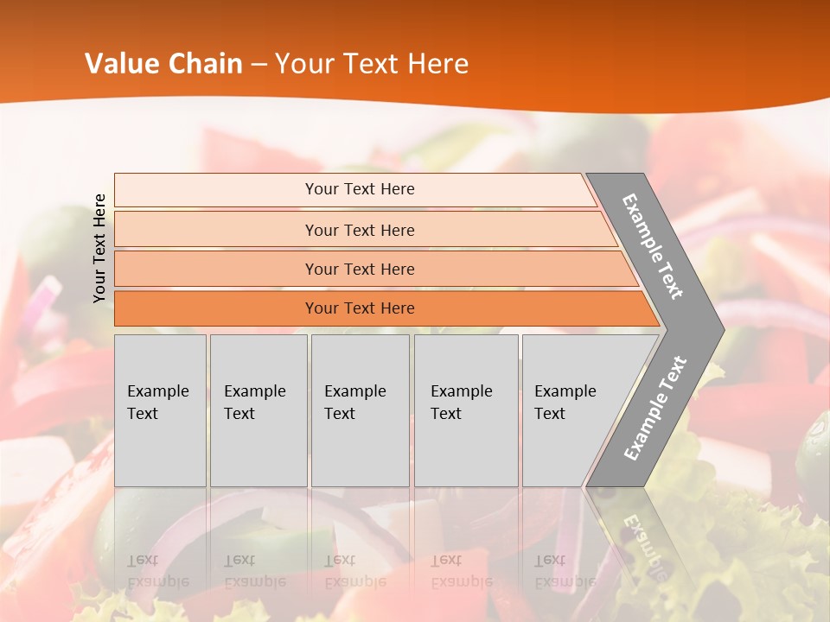Viewport: 830px width, 622px height.
Task: Select the mirrored reflection below the third gray box
Action: pyautogui.click(x=354, y=570)
